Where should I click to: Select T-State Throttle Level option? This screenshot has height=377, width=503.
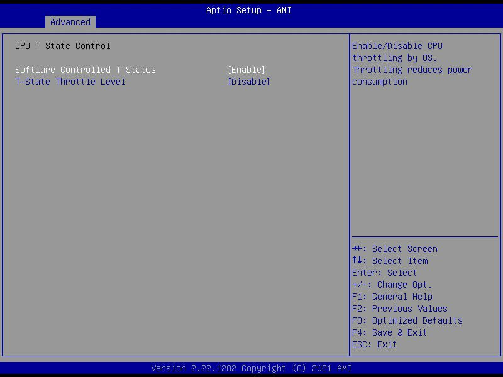click(70, 82)
